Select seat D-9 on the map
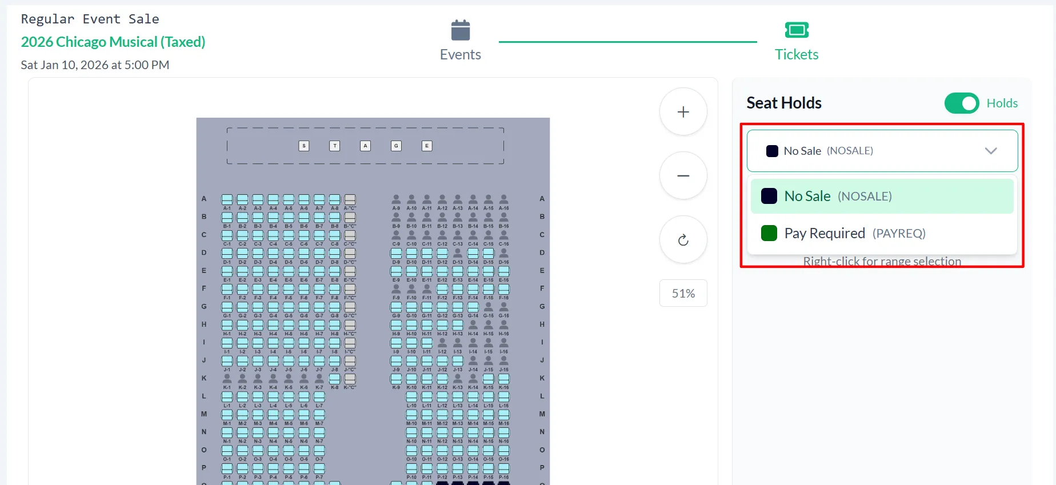 [x=396, y=253]
